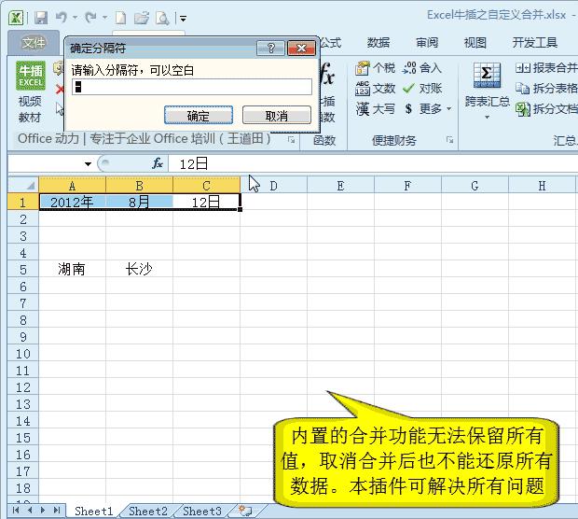Image resolution: width=578 pixels, height=519 pixels.
Task: Click the 确定 button in dialog
Action: click(x=199, y=116)
